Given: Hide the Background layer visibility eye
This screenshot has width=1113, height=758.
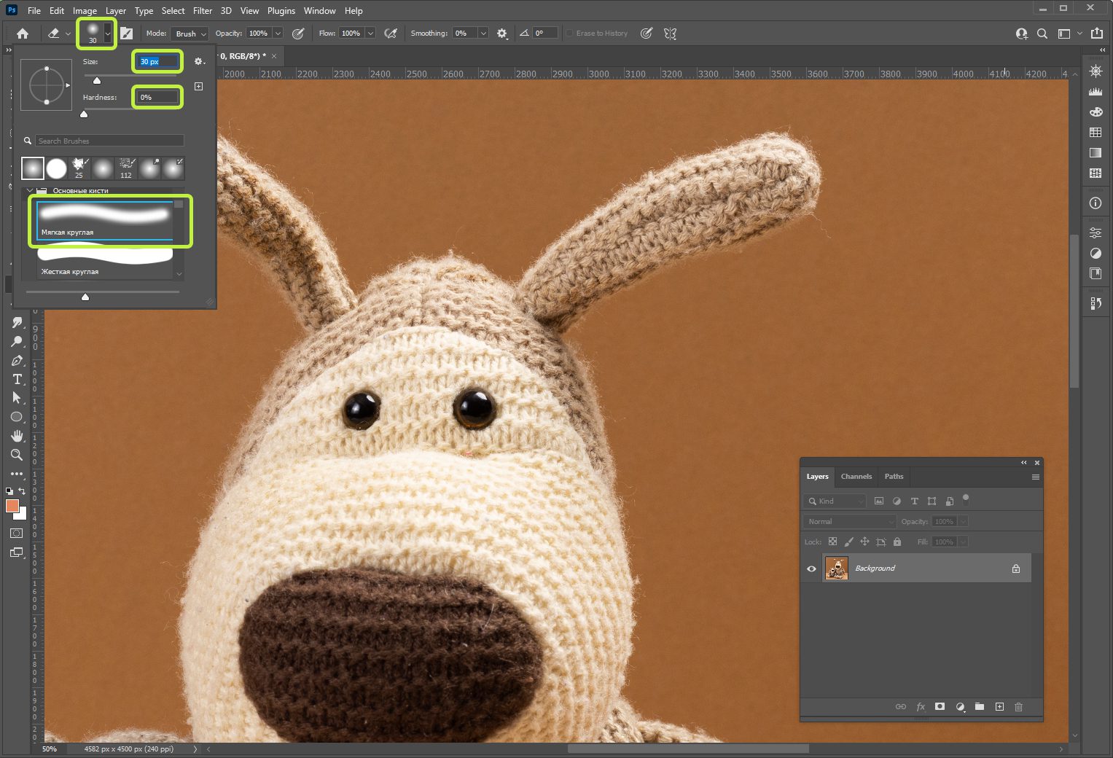Looking at the screenshot, I should tap(811, 568).
